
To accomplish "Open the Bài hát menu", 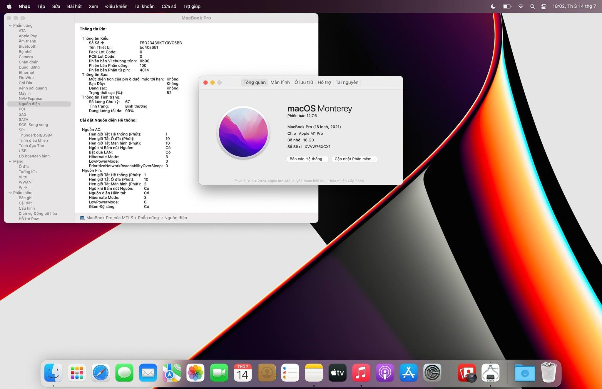I will (74, 6).
